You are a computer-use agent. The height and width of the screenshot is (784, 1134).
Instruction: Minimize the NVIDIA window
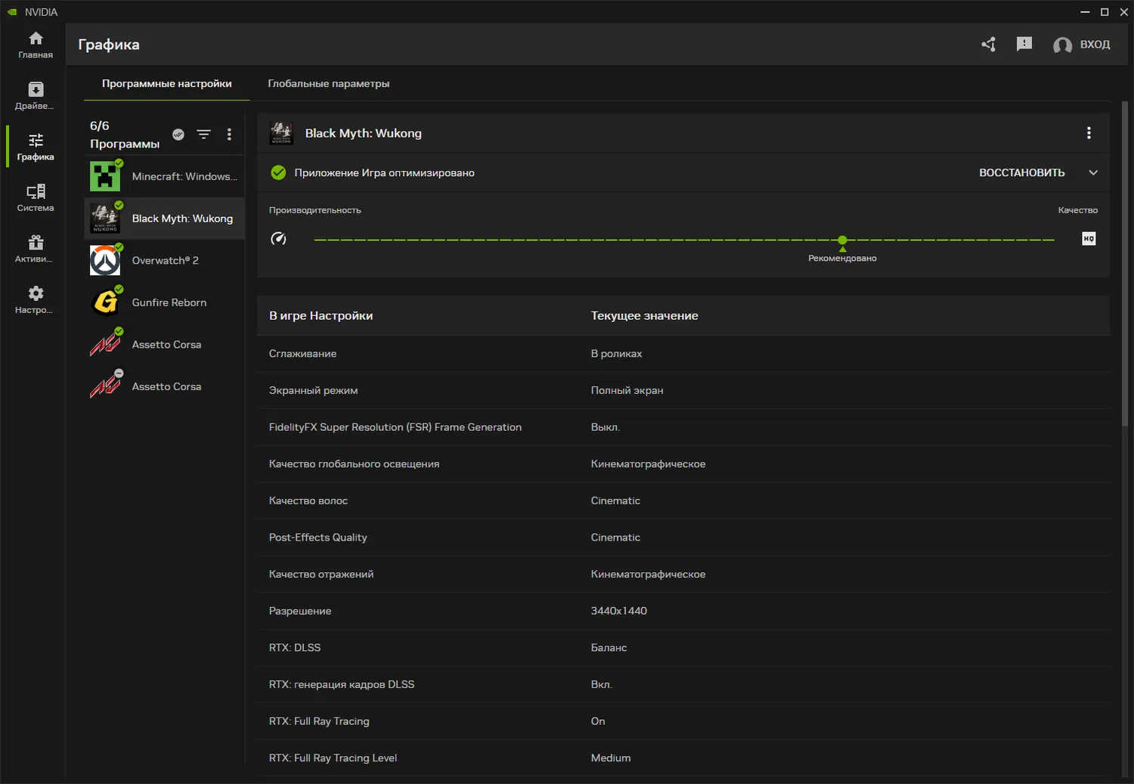coord(1085,12)
